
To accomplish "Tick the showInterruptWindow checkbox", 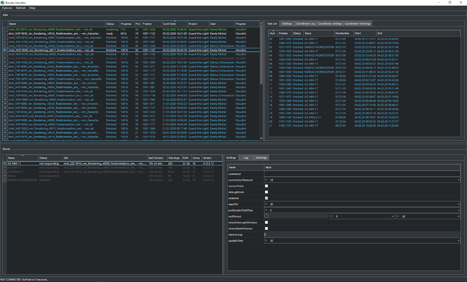I will click(266, 222).
